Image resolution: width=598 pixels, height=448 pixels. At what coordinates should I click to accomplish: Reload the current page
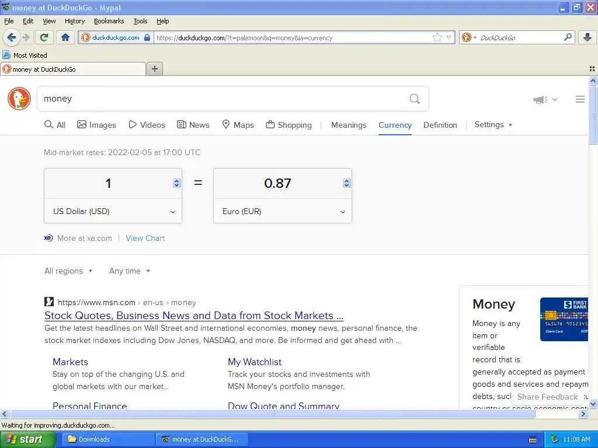coord(44,37)
